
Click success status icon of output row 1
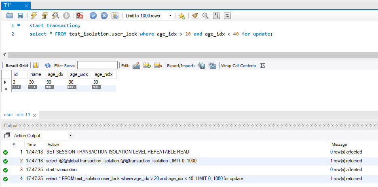coord(6,152)
